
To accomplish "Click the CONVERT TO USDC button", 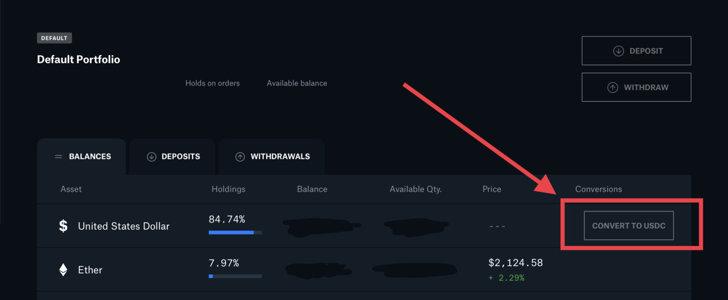I will tap(628, 226).
